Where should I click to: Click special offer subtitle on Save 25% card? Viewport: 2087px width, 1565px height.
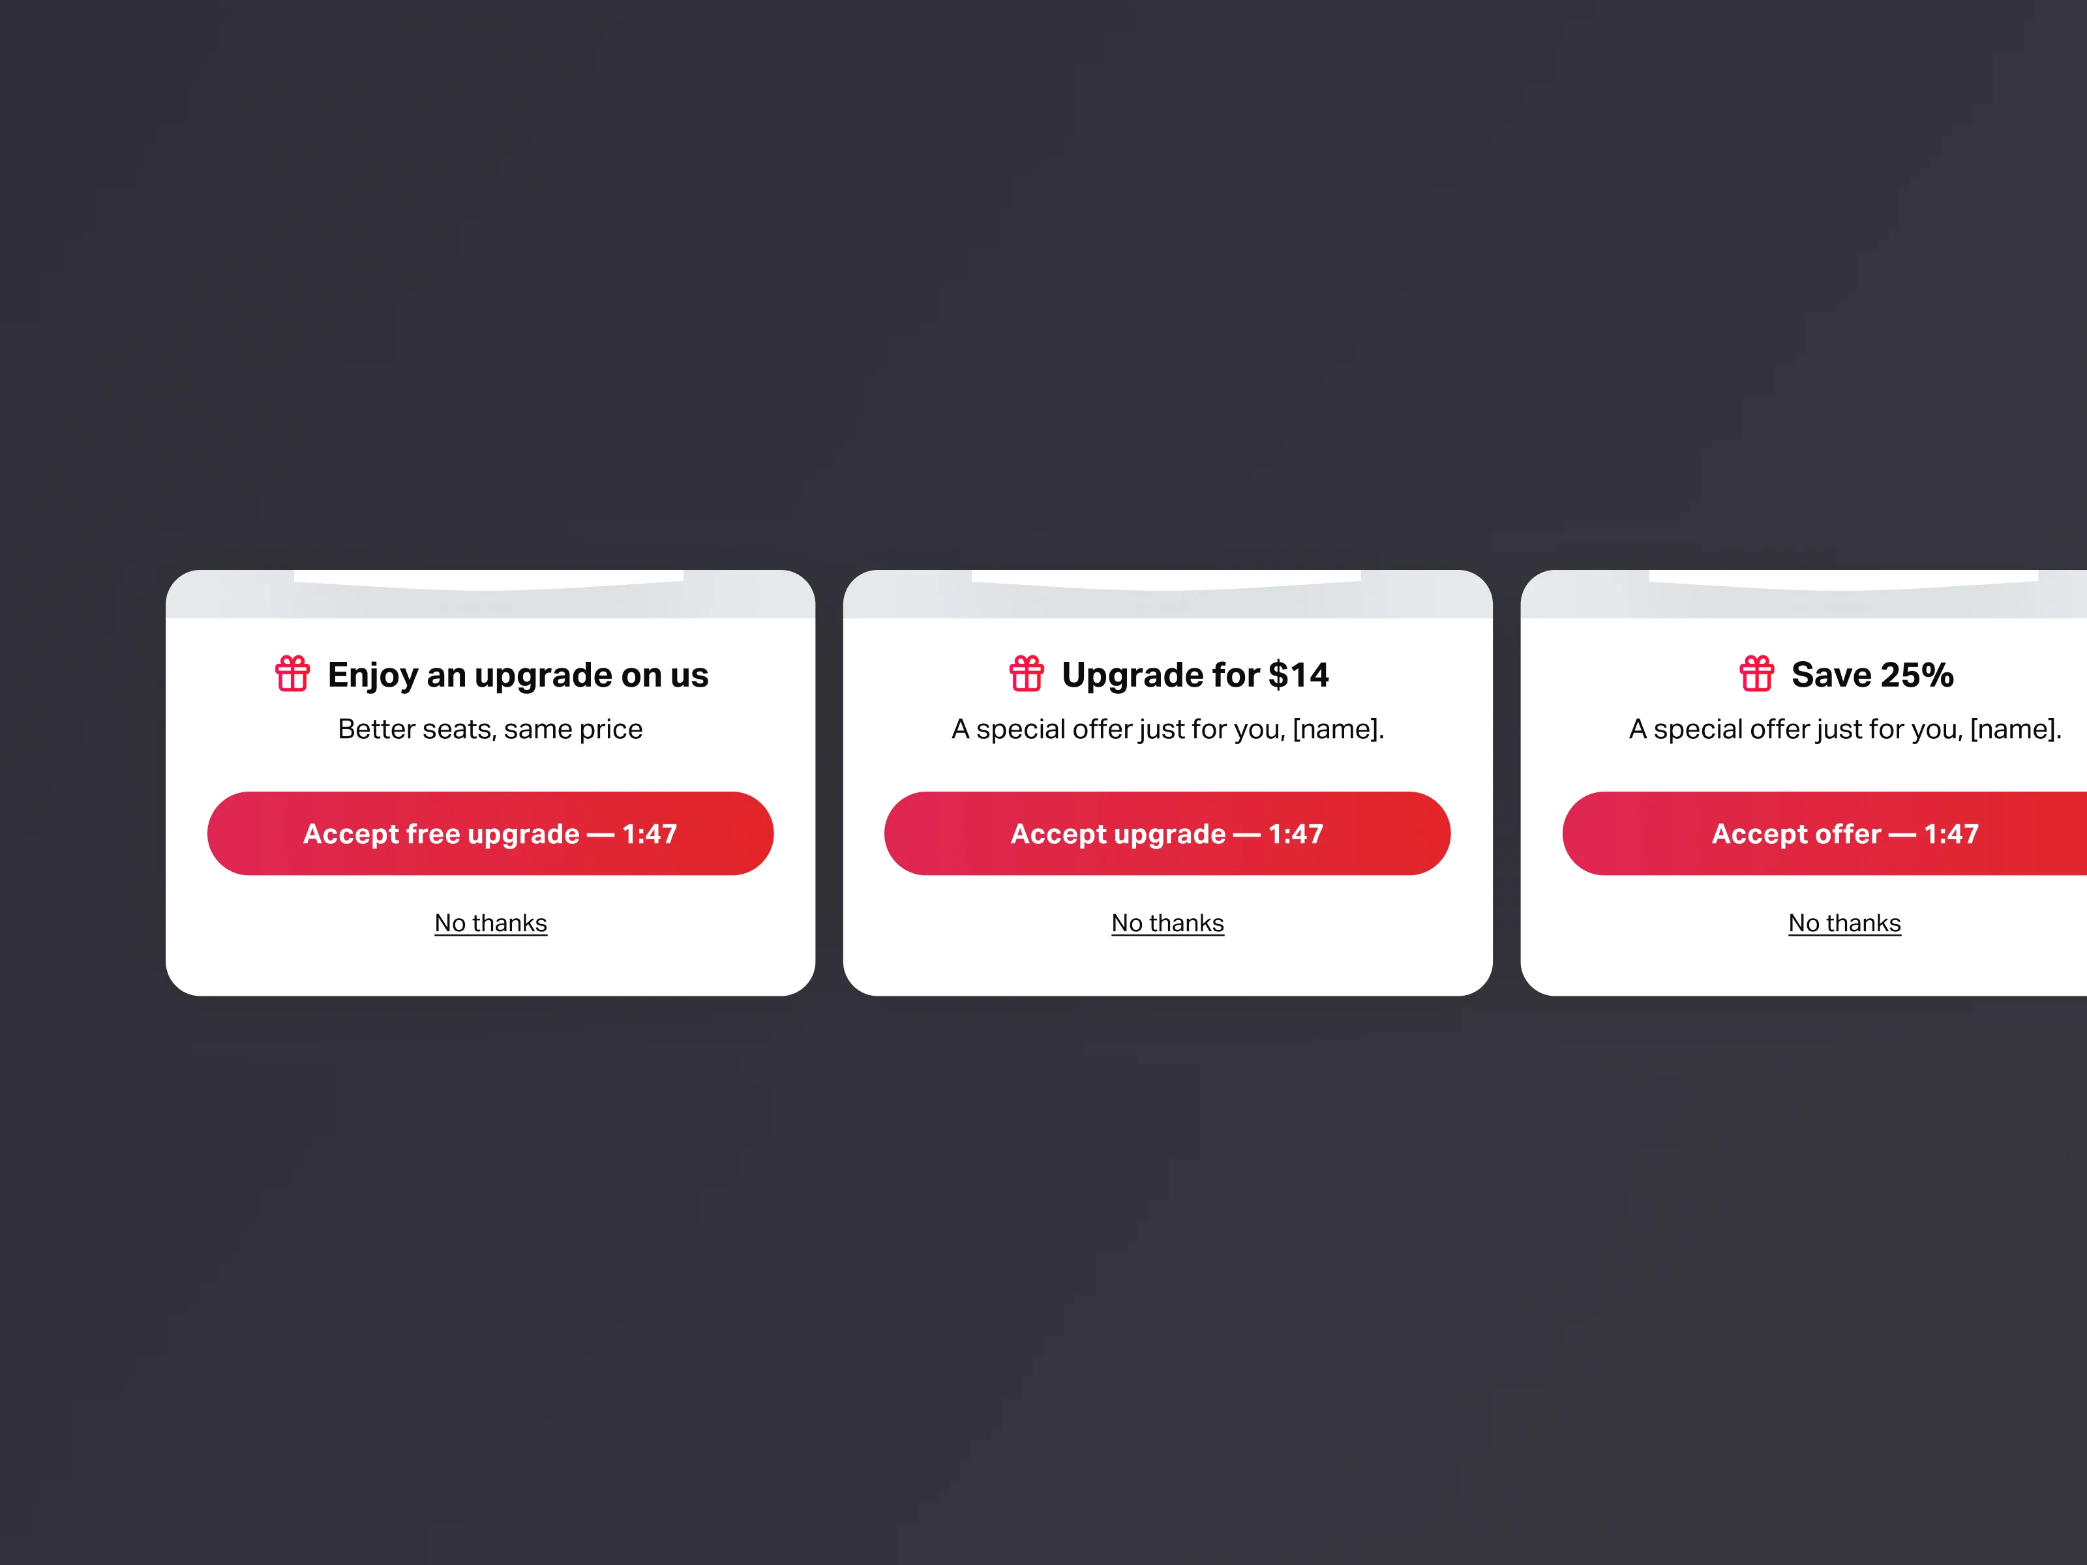tap(1844, 729)
